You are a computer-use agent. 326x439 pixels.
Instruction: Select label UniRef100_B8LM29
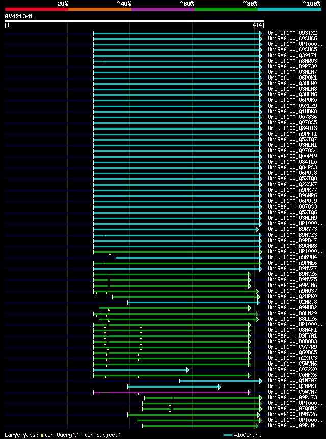pos(292,313)
